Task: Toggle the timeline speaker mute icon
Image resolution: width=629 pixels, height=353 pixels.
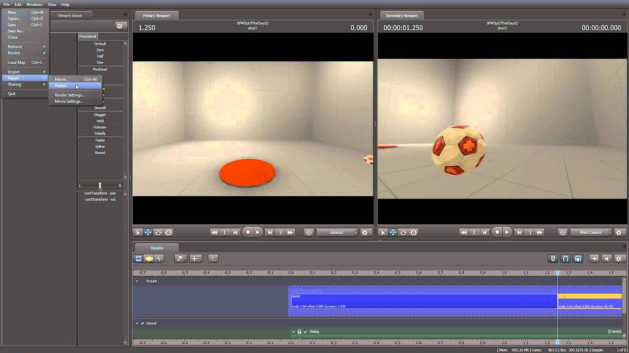Action: click(606, 258)
